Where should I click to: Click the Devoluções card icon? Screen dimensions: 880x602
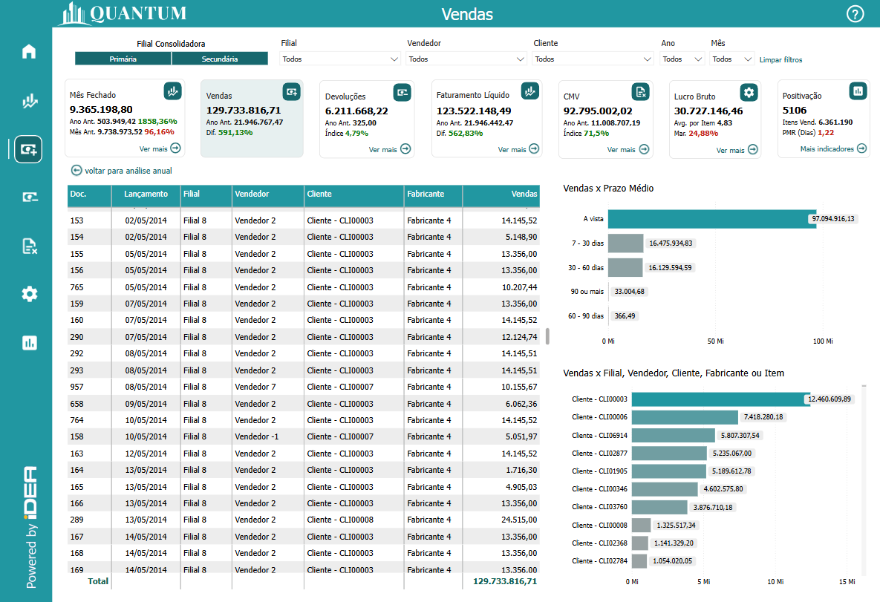click(x=402, y=92)
